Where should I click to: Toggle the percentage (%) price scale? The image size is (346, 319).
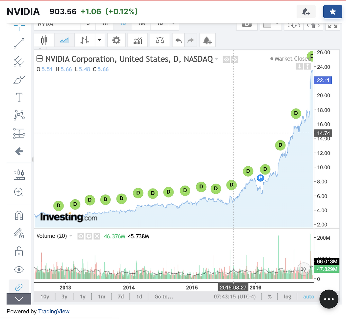[270, 297]
